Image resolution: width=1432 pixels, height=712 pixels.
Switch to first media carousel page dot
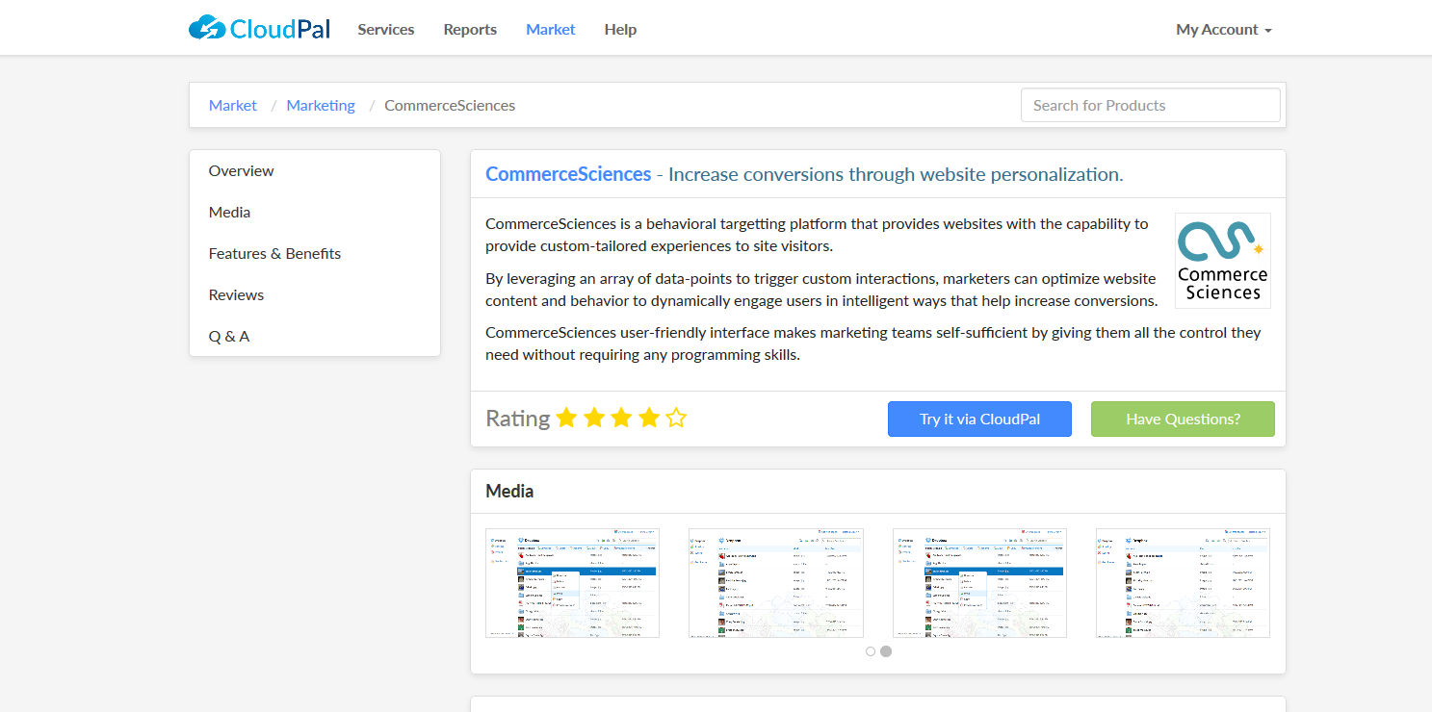point(871,651)
